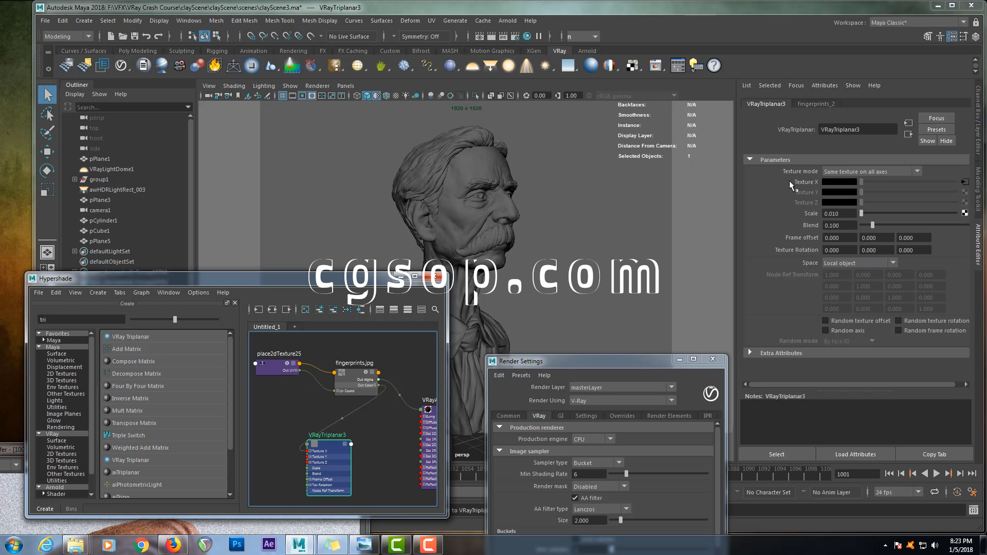987x555 pixels.
Task: Click the Hypershade search magnifier icon
Action: 435,309
